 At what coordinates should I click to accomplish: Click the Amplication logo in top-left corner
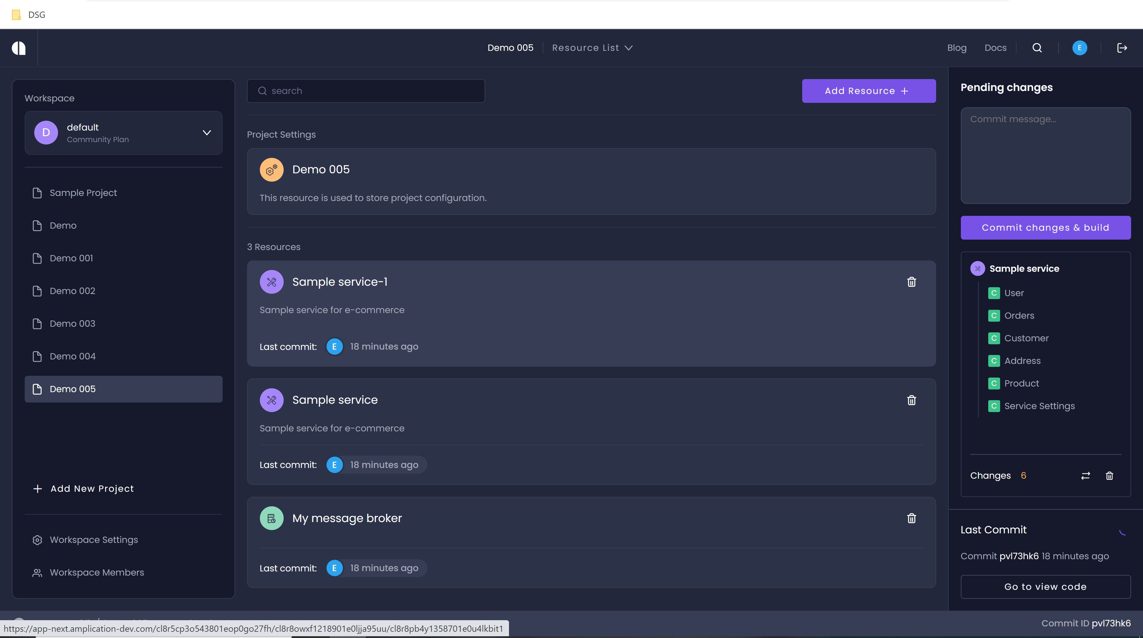click(x=19, y=48)
